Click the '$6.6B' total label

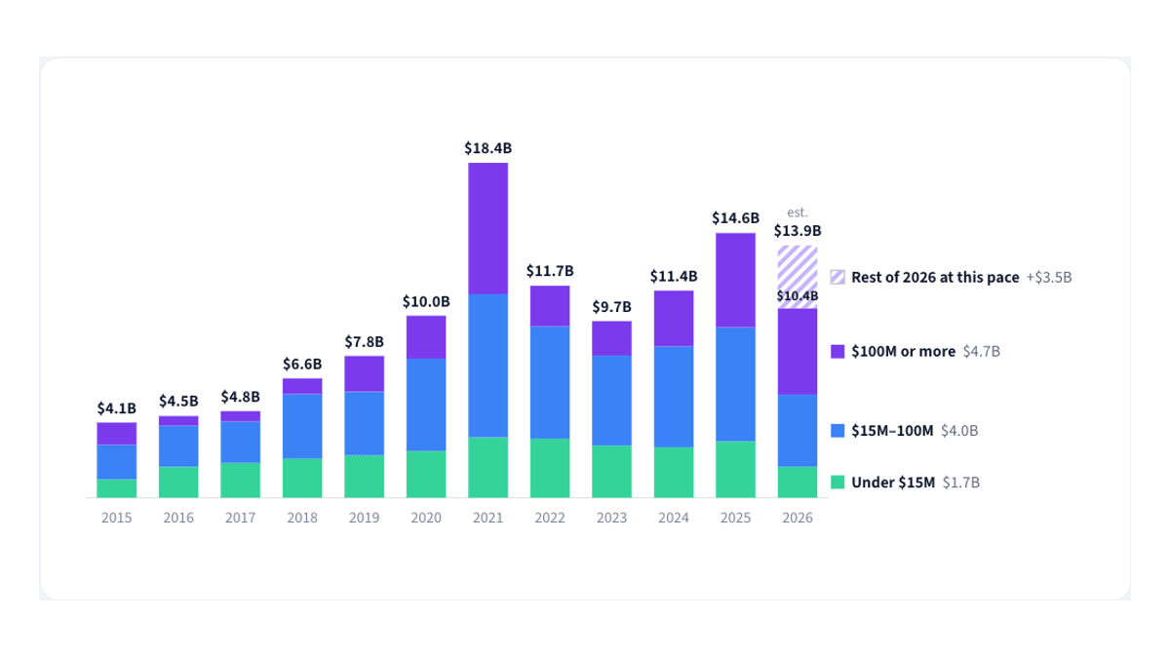click(x=302, y=364)
